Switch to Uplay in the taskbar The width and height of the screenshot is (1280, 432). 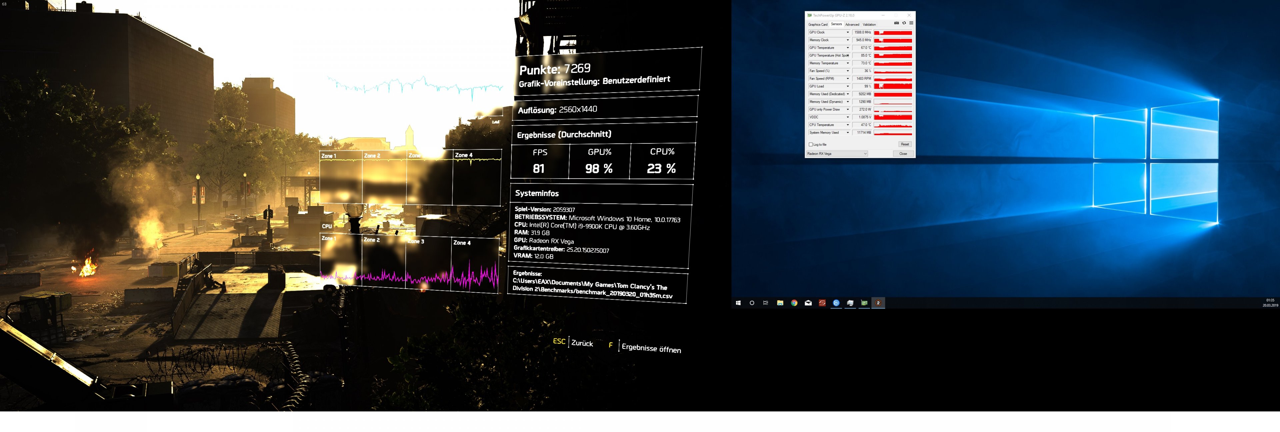point(836,303)
